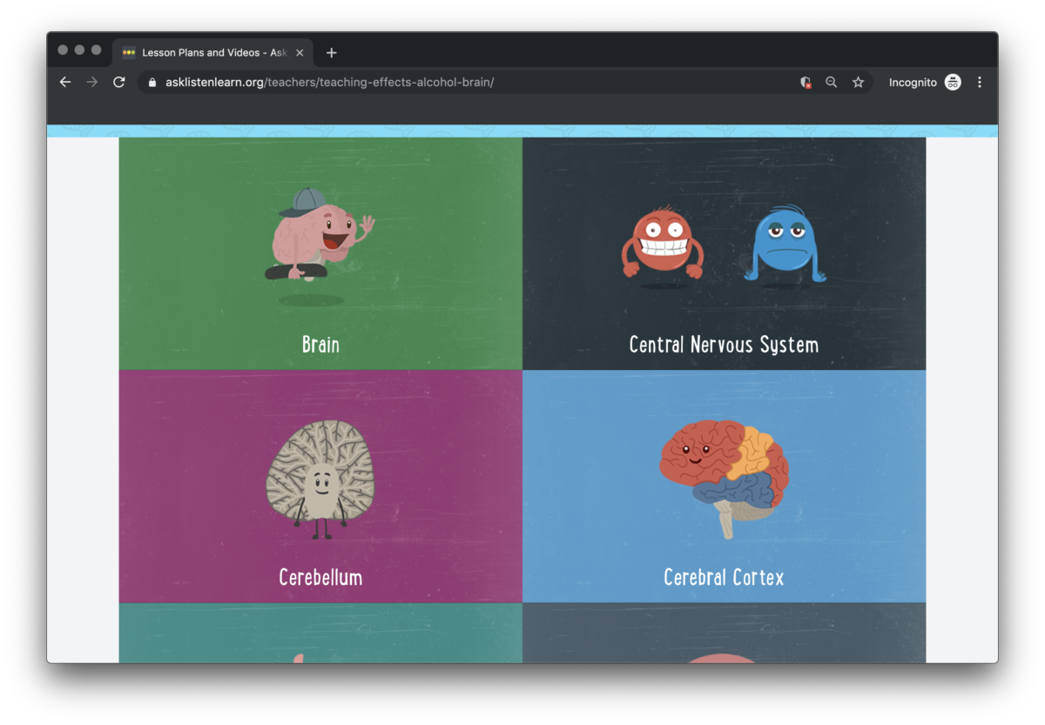Click the padlock site security icon
The image size is (1045, 725).
pos(152,83)
